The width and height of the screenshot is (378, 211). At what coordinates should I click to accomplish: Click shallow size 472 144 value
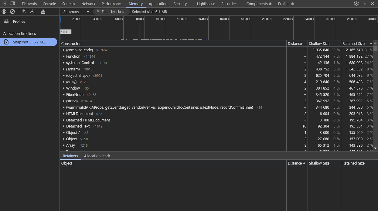tap(322, 56)
